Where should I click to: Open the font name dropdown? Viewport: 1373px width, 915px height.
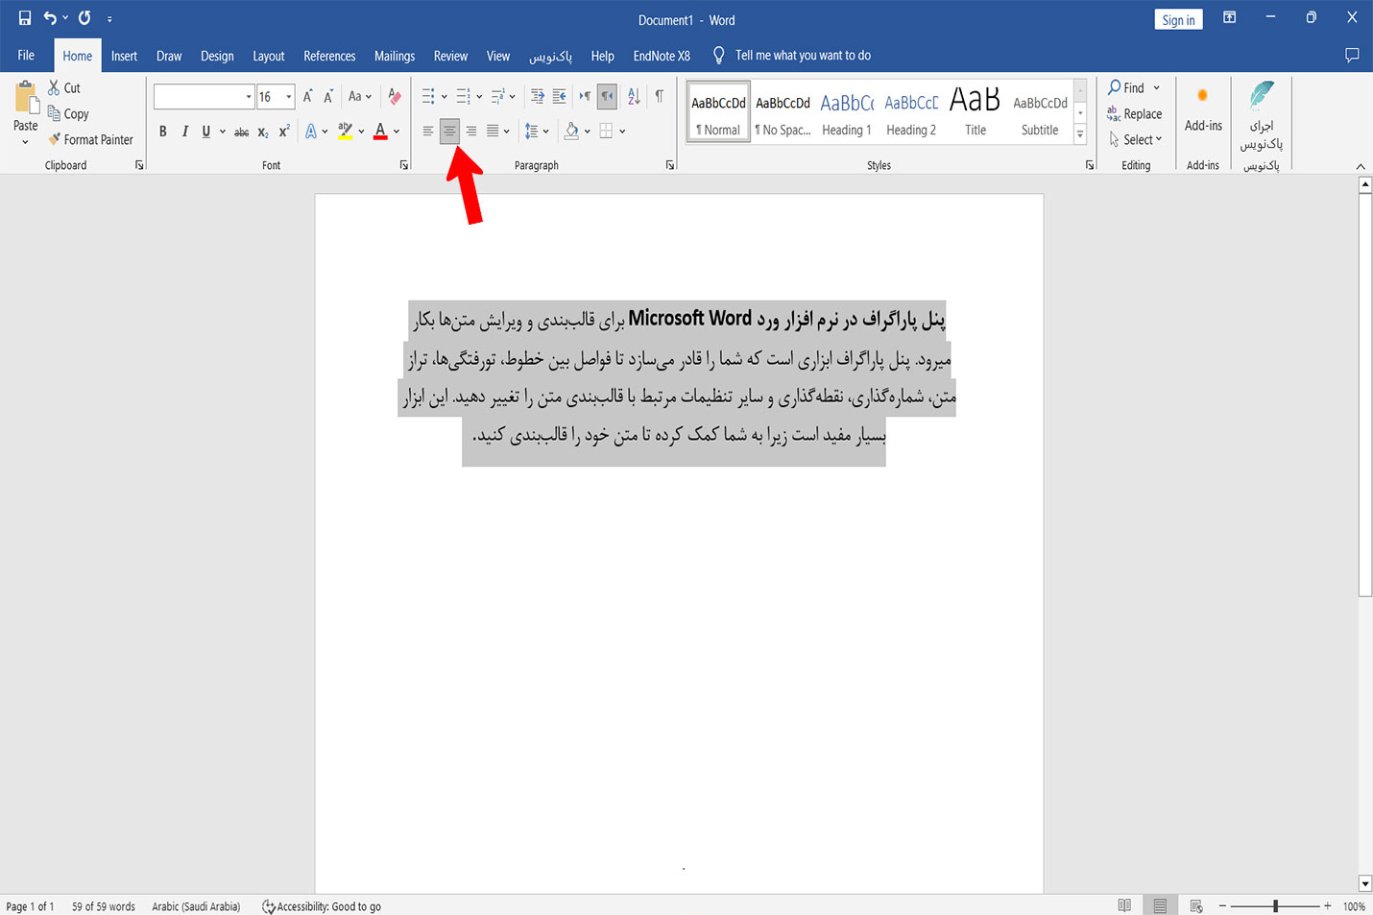point(249,97)
